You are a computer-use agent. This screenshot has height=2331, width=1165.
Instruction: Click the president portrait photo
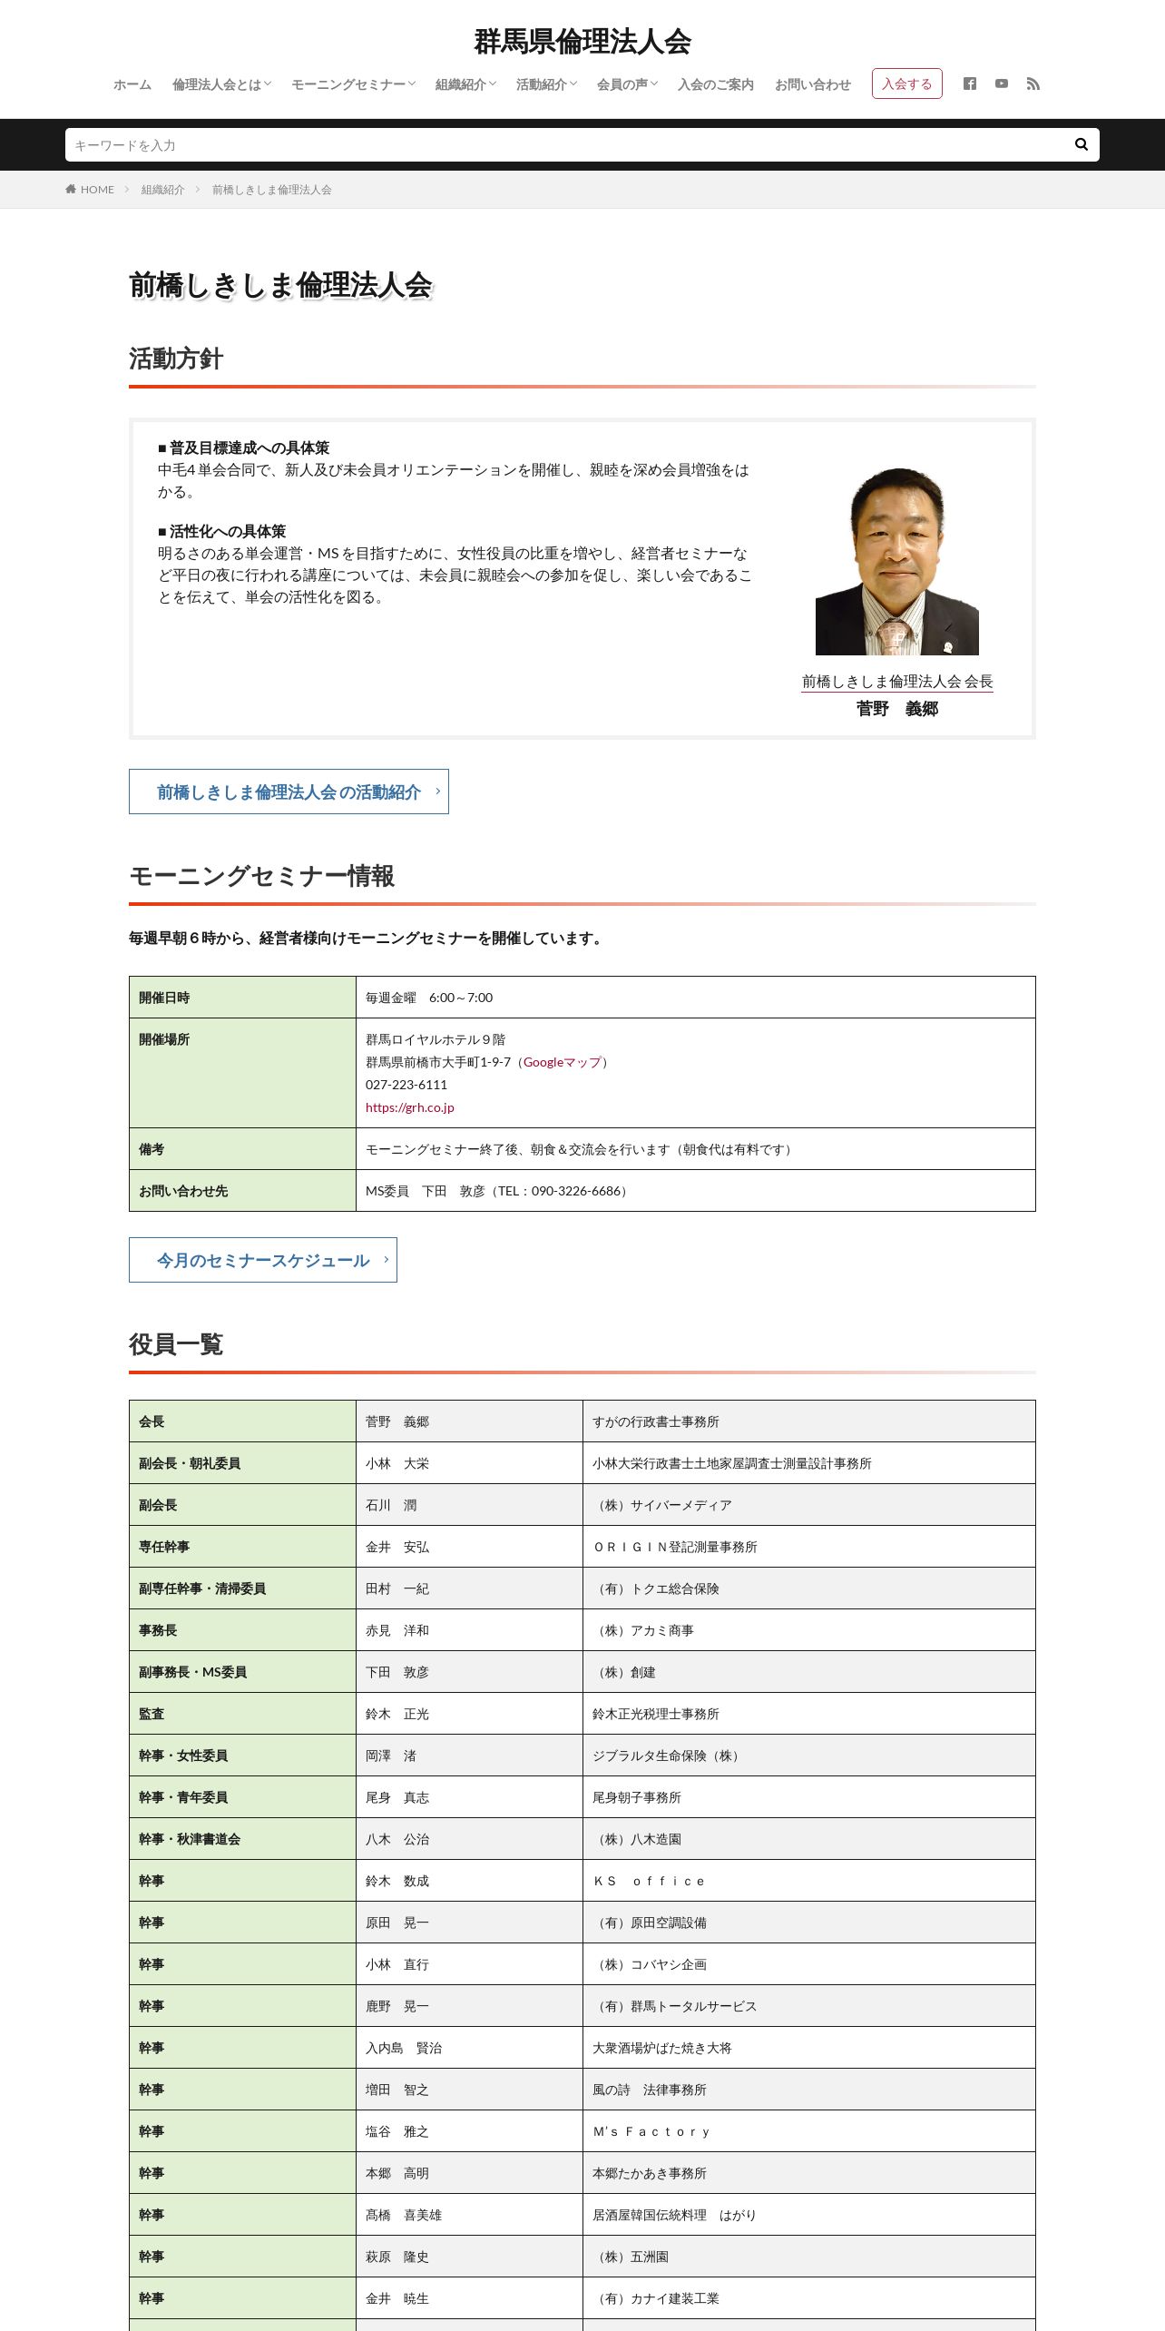tap(897, 561)
